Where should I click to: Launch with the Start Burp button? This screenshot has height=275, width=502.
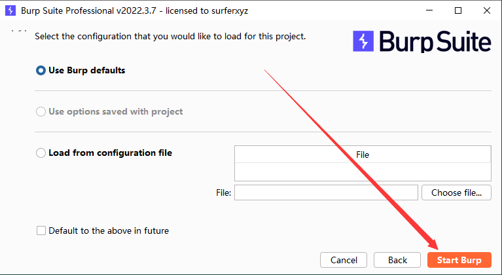pyautogui.click(x=459, y=260)
